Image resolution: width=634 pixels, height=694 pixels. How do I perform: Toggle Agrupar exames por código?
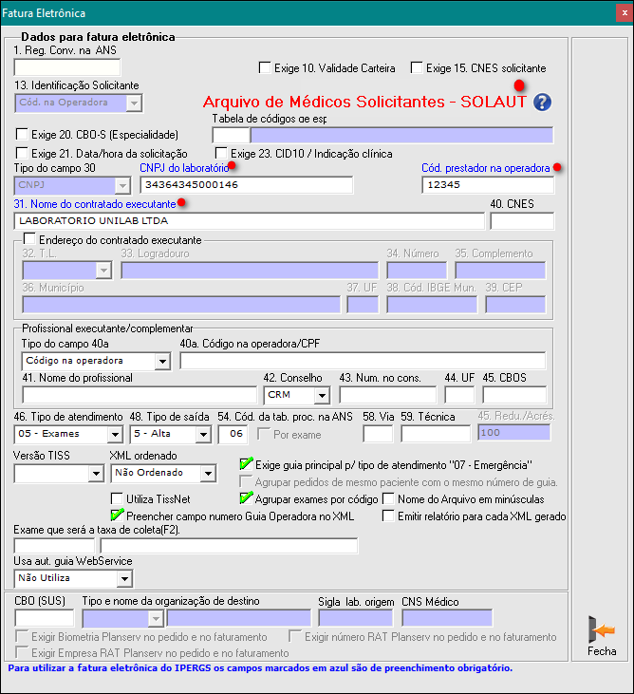pyautogui.click(x=245, y=498)
